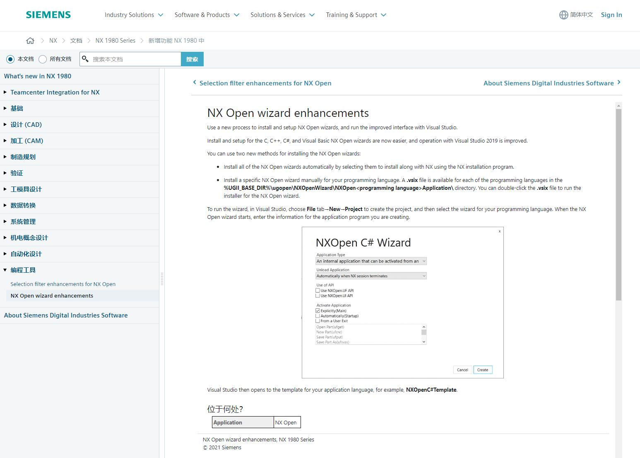The height and width of the screenshot is (458, 640).
Task: Open About Siemens Digital Industries Software sidebar item
Action: [66, 315]
